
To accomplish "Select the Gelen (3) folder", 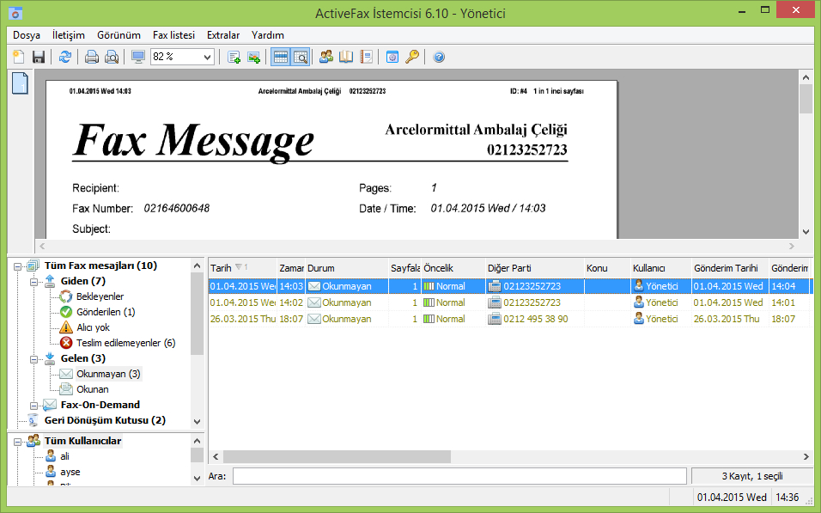I will (x=82, y=358).
